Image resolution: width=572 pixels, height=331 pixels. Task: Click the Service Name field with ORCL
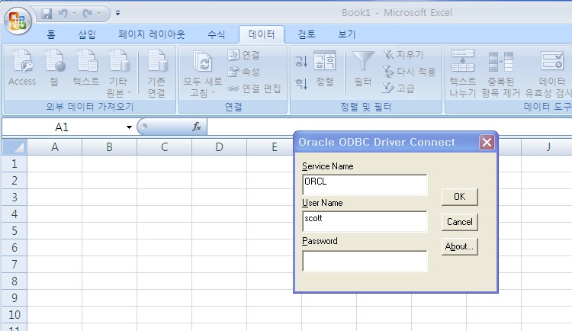(365, 185)
